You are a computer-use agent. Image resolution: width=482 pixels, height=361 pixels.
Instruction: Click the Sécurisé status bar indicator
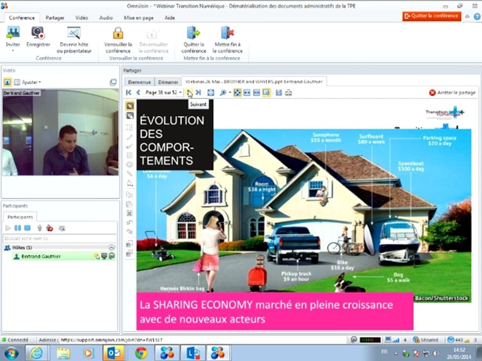[x=426, y=340]
